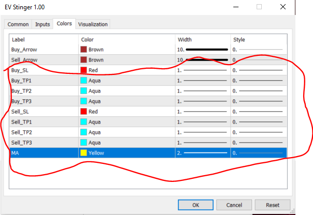The width and height of the screenshot is (313, 215).
Task: Click the Buy_Arrow brown color swatch
Action: tap(84, 50)
